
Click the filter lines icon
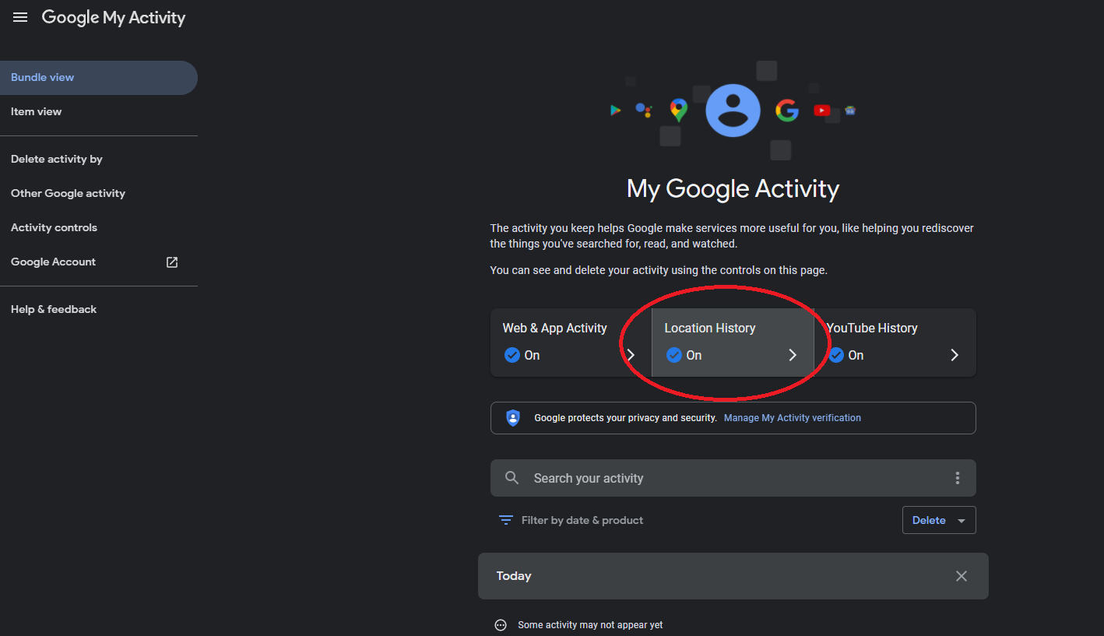coord(506,520)
